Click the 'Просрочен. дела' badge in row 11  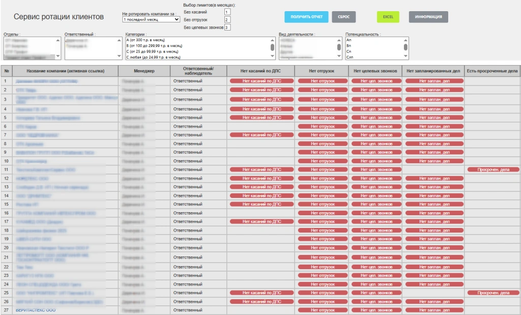click(x=493, y=170)
